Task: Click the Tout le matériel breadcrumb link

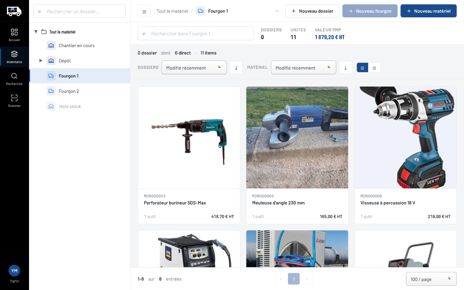Action: [x=172, y=11]
